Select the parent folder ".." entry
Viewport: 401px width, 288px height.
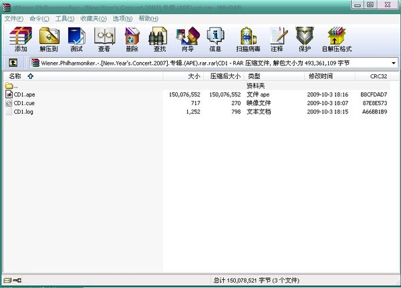(x=11, y=86)
